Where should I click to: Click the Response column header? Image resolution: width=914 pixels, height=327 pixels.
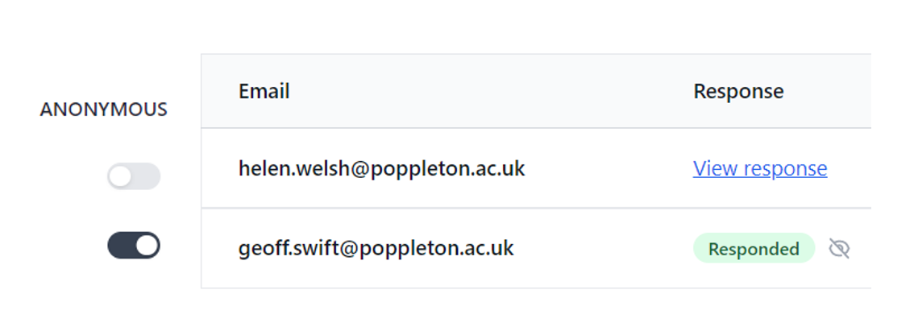pos(738,91)
